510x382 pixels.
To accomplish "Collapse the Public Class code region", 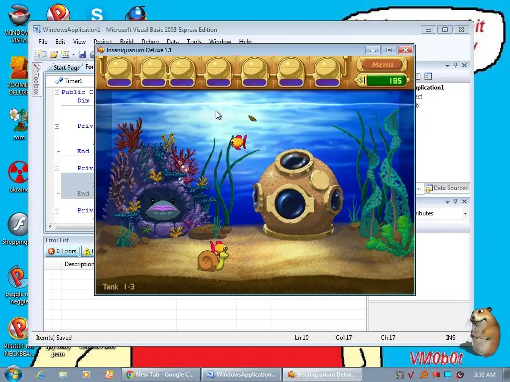I will coord(57,93).
